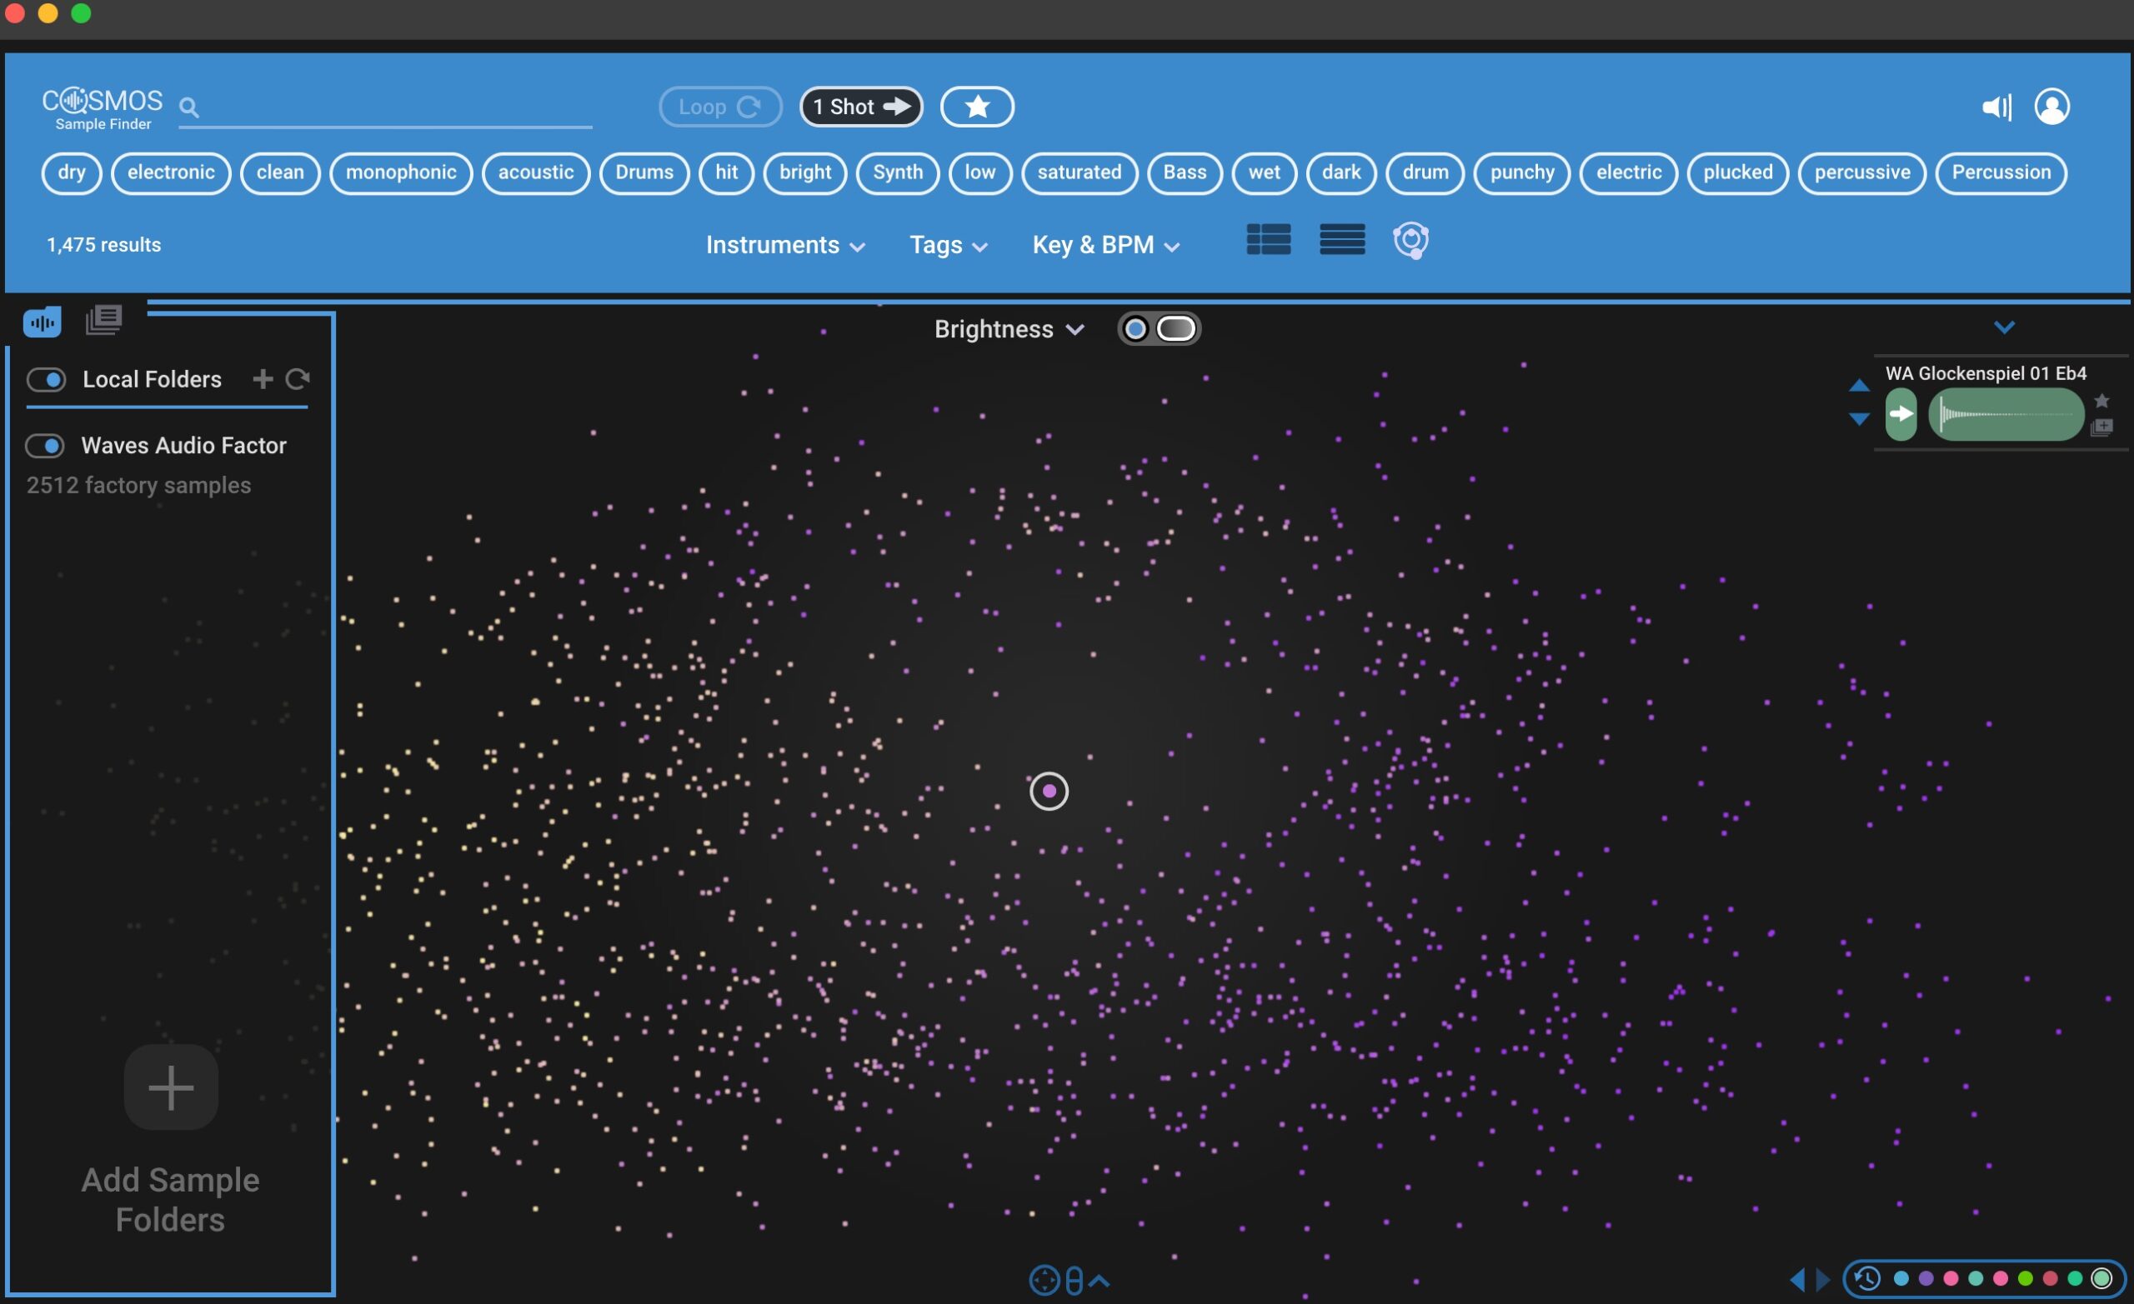Switch to the detailed list view icon

click(1268, 240)
